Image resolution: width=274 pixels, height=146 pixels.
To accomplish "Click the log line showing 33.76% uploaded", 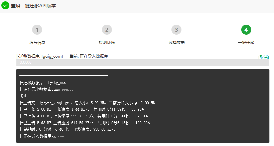I will coord(82,109).
